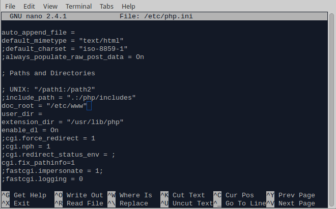The width and height of the screenshot is (336, 209).
Task: Click the ^W Where Is shortcut
Action: [130, 195]
